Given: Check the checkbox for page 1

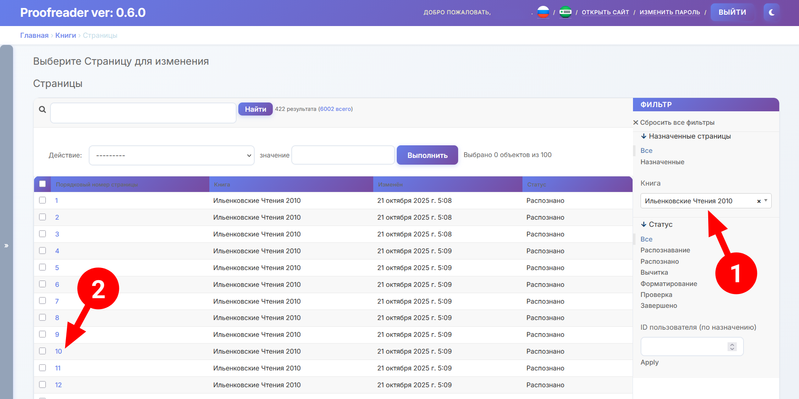Looking at the screenshot, I should [x=42, y=200].
